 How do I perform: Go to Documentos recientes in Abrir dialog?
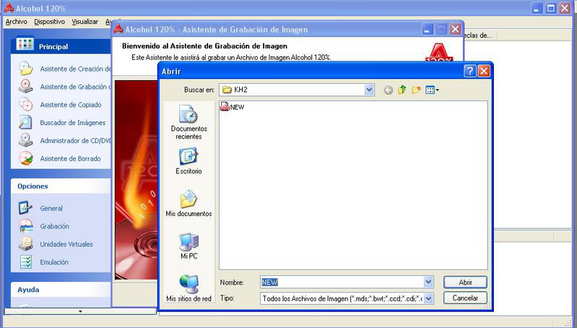pos(188,122)
